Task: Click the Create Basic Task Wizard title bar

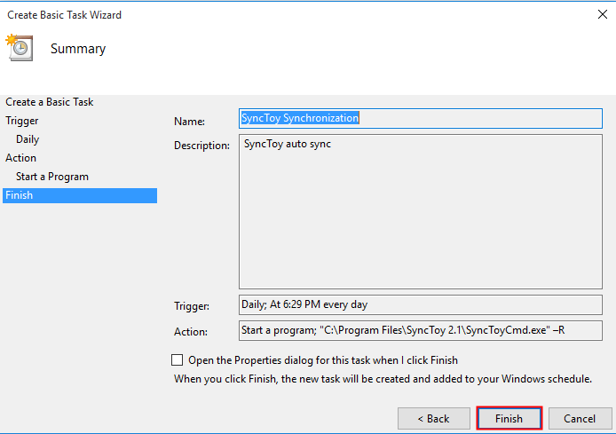Action: [x=266, y=14]
